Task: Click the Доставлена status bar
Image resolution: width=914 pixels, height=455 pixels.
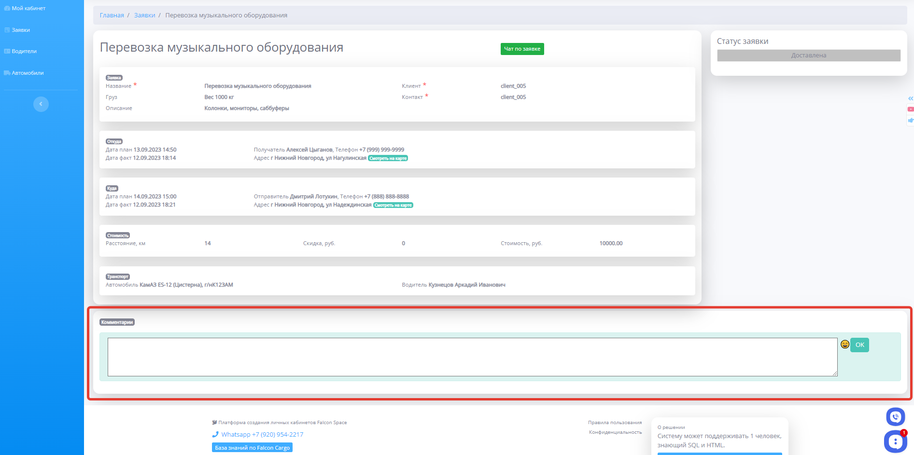Action: [808, 55]
